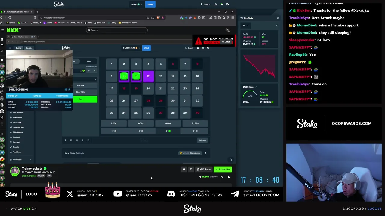Screen dimensions: 385x216
Task: Select Keno tile number 39
Action: [x=185, y=113]
